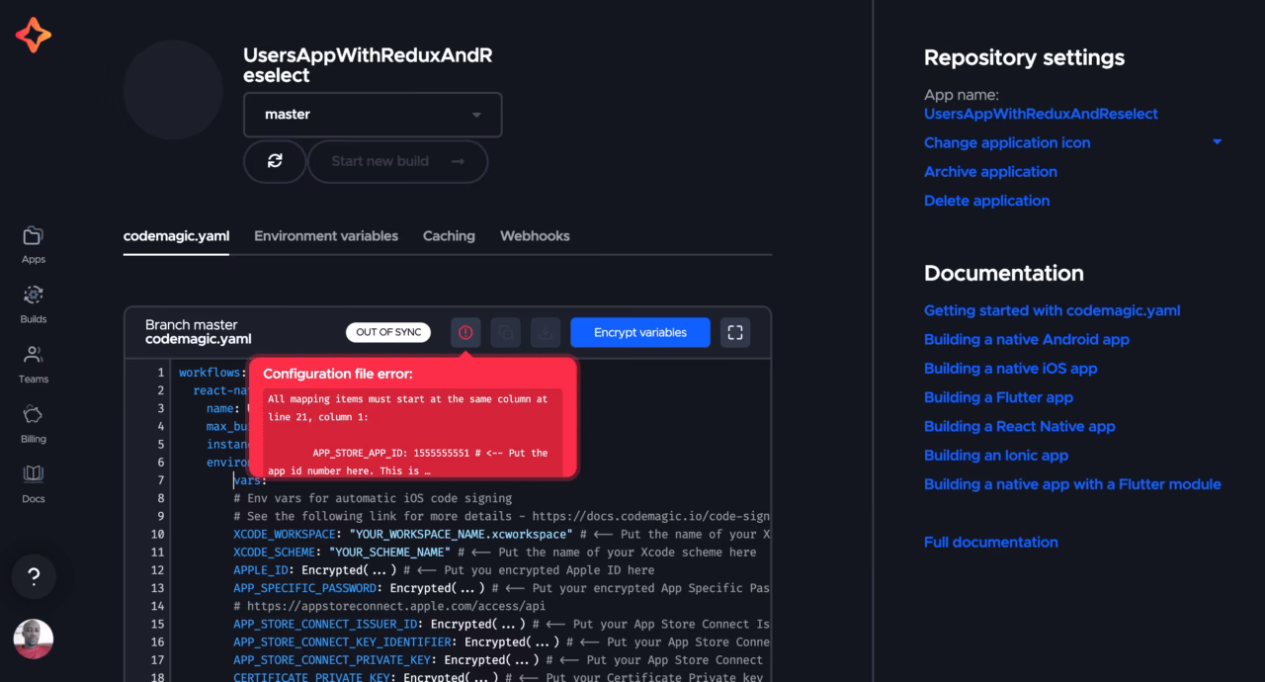The height and width of the screenshot is (682, 1265).
Task: Switch to the Webhooks tab
Action: (535, 236)
